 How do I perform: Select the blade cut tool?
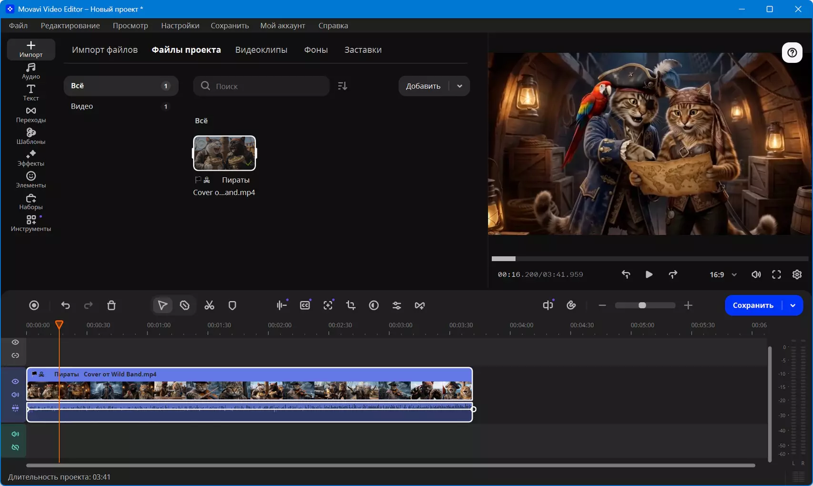185,305
